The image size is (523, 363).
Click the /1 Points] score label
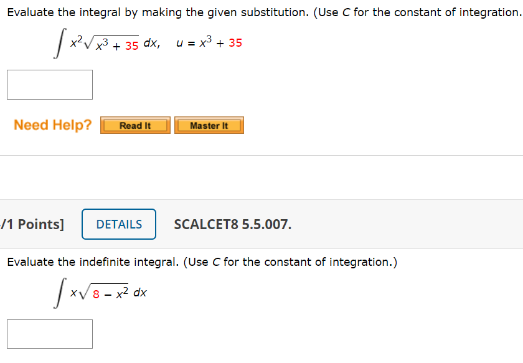click(x=32, y=225)
